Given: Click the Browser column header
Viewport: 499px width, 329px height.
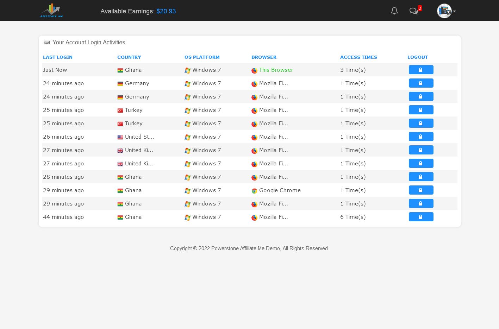Looking at the screenshot, I should click(264, 57).
